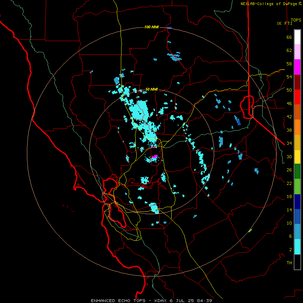The width and height of the screenshot is (303, 303).
Task: Click the TOPS legend title
Action: pos(296,20)
